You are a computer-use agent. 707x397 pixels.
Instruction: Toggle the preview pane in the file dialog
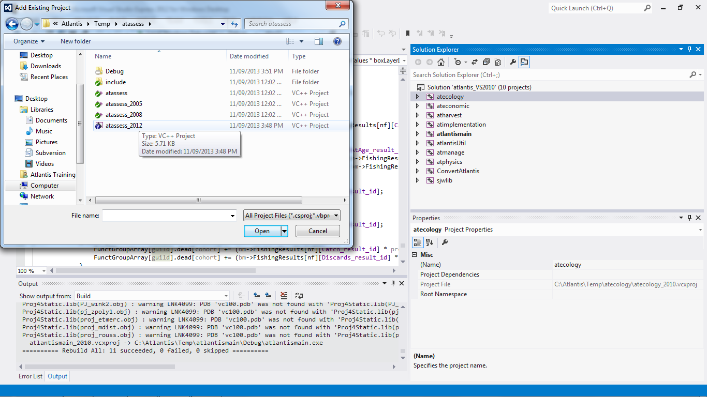coord(319,41)
